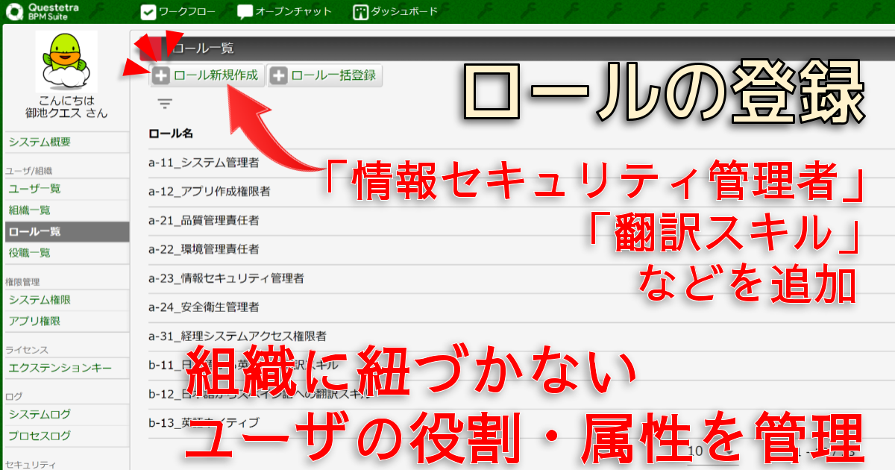Open the filter icon above role list

[165, 104]
